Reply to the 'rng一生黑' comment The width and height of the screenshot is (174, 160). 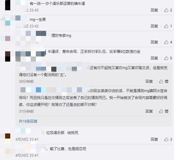(x=154, y=26)
